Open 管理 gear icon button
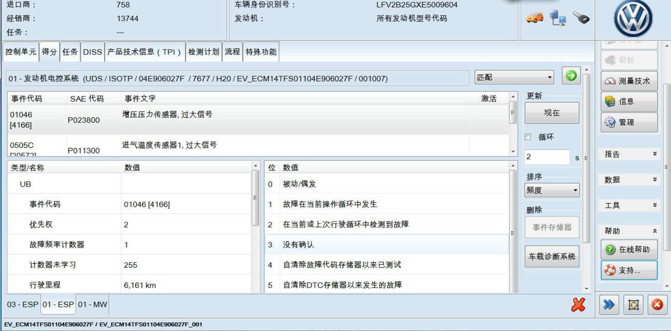671x331 pixels. [629, 122]
